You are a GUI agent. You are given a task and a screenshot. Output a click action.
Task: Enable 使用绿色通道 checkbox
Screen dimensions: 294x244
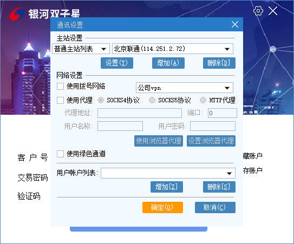coord(61,154)
